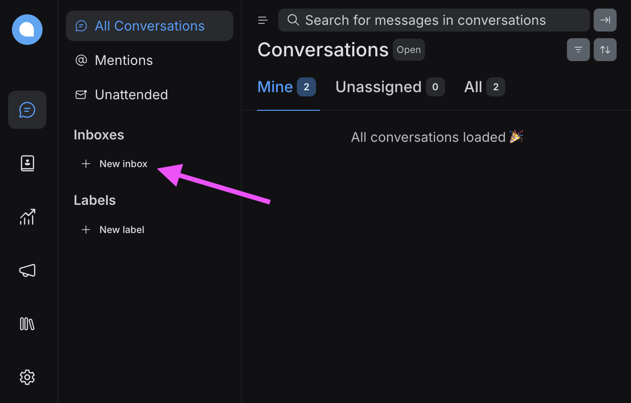Create a New inbox
Screen dimensions: 631x403
tap(115, 163)
